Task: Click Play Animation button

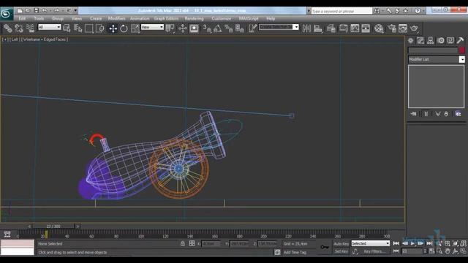Action: (x=412, y=243)
